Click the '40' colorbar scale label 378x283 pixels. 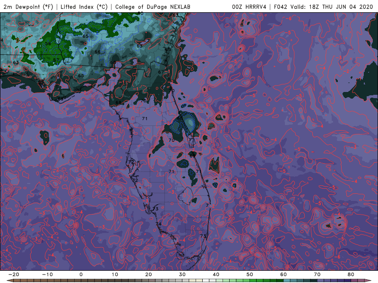tap(216, 275)
